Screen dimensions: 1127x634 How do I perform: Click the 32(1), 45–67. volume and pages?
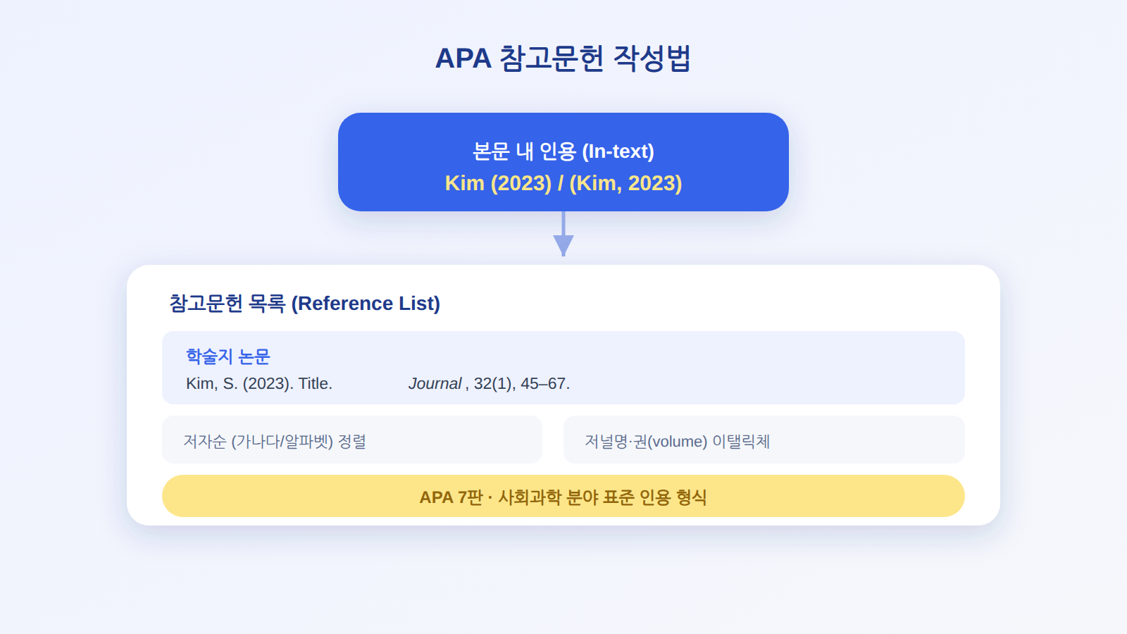(522, 384)
